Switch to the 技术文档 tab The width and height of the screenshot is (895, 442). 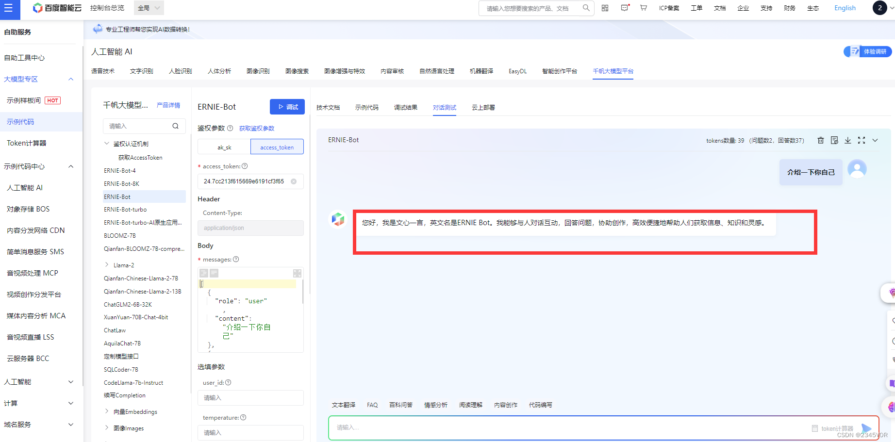click(x=328, y=108)
